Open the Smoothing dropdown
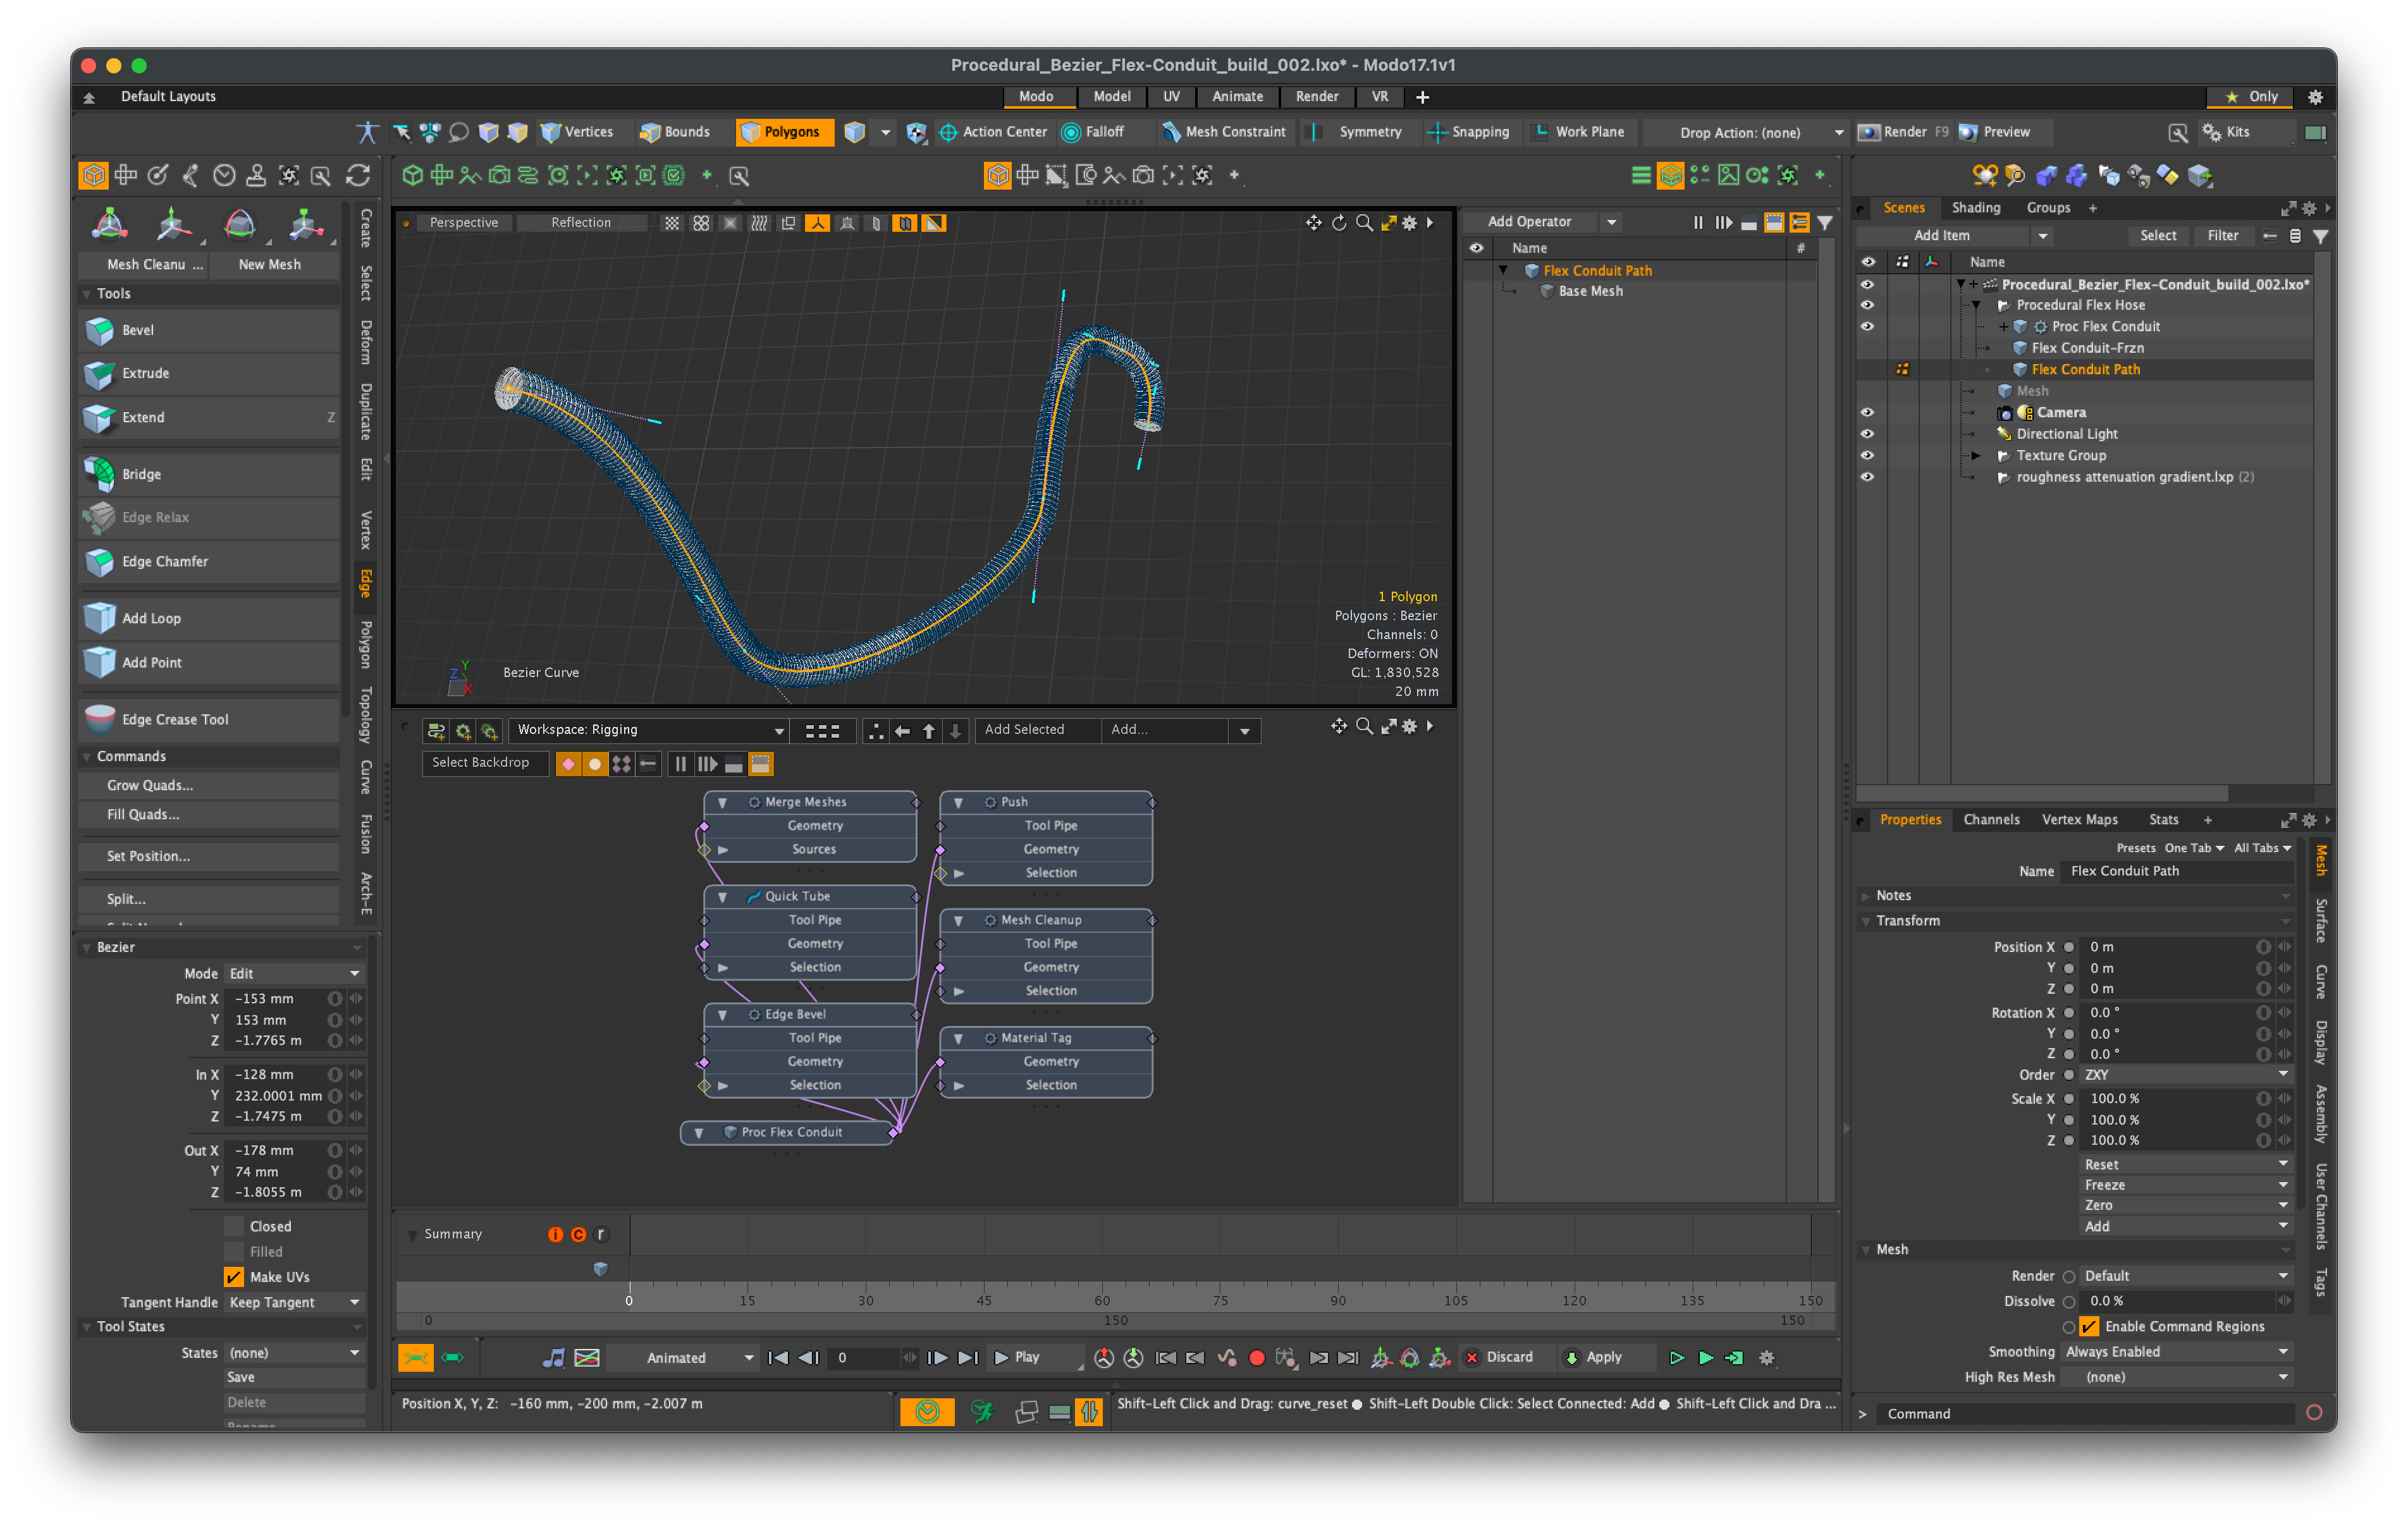The image size is (2408, 1526). tap(2177, 1351)
